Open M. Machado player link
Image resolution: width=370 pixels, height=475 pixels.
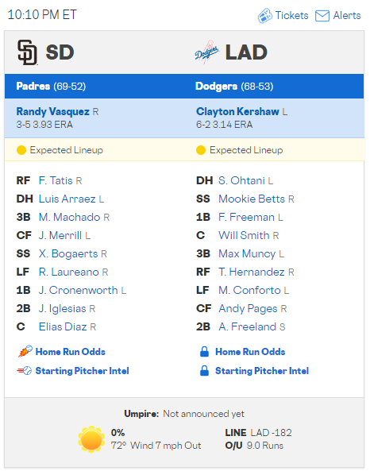[x=69, y=217]
